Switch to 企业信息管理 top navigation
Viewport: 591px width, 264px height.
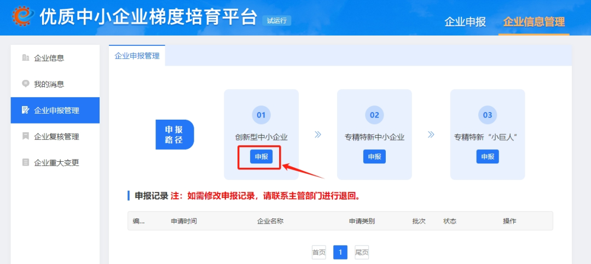pyautogui.click(x=534, y=21)
